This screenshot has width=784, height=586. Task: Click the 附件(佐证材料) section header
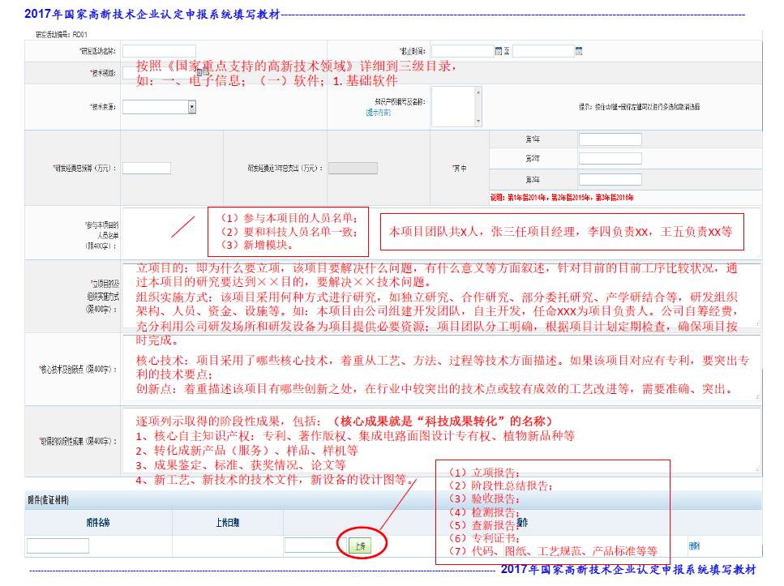(47, 500)
